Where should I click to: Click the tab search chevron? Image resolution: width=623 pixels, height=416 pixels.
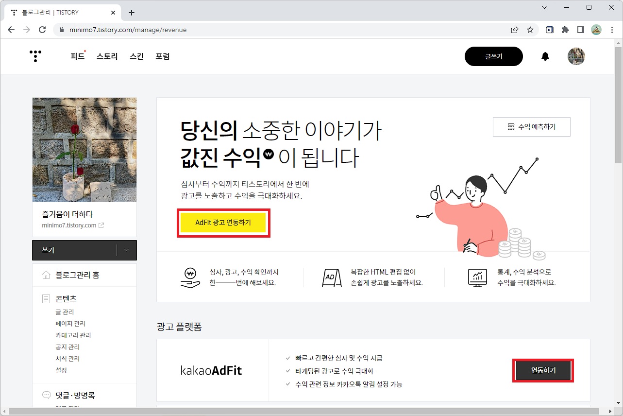click(x=544, y=7)
